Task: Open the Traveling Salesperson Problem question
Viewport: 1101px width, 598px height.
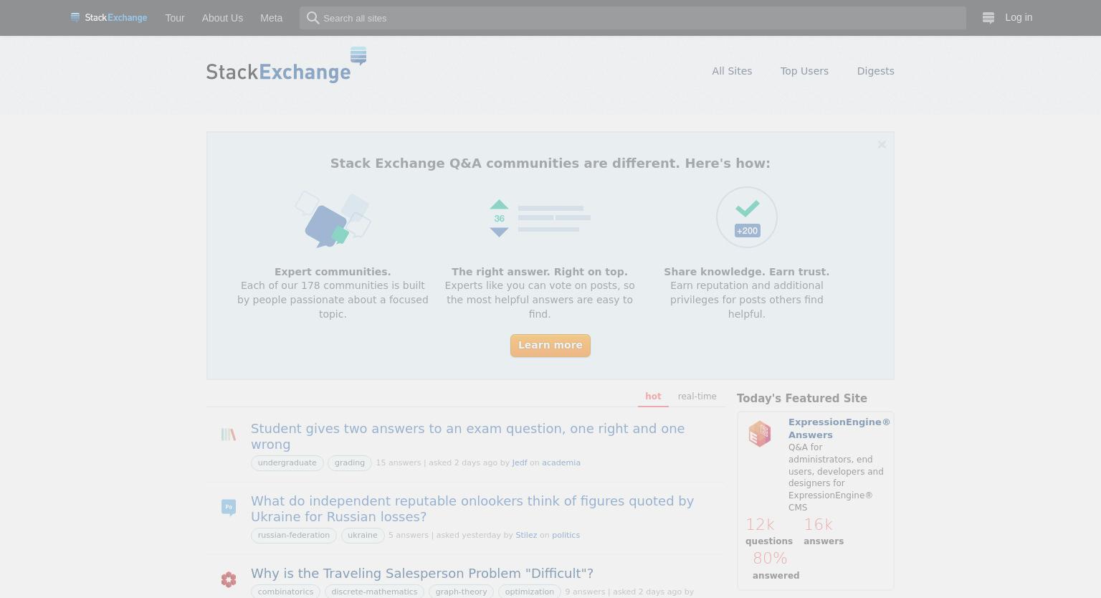Action: [x=422, y=574]
